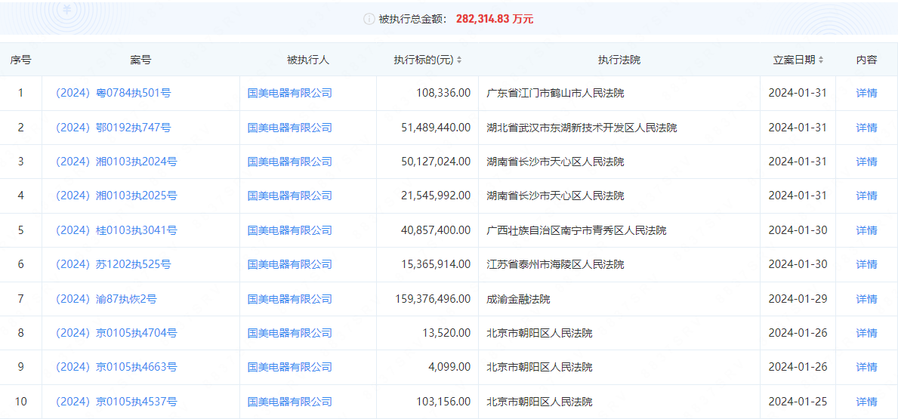Screen dimensions: 898x419
Task: Open case link 湘0103执2025号
Action: tap(116, 196)
